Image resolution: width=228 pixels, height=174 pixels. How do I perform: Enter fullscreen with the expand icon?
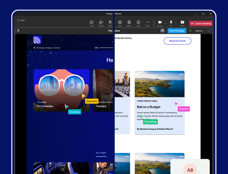[x=209, y=31]
